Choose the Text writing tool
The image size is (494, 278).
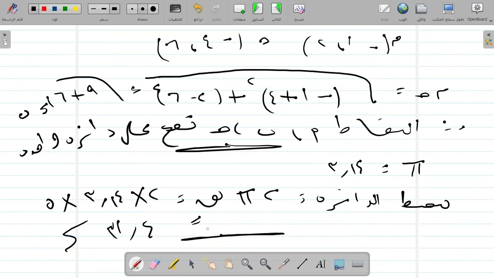[321, 264]
